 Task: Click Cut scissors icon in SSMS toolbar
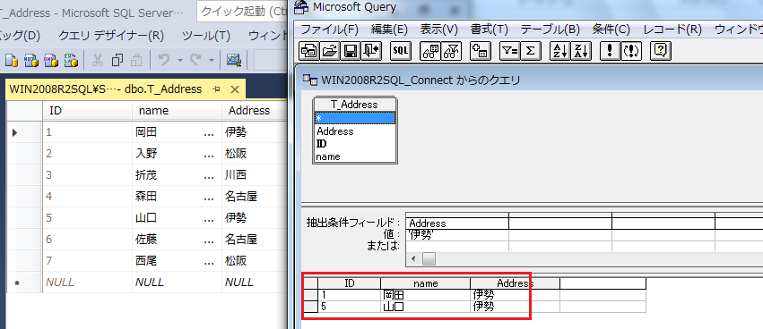coord(98,60)
